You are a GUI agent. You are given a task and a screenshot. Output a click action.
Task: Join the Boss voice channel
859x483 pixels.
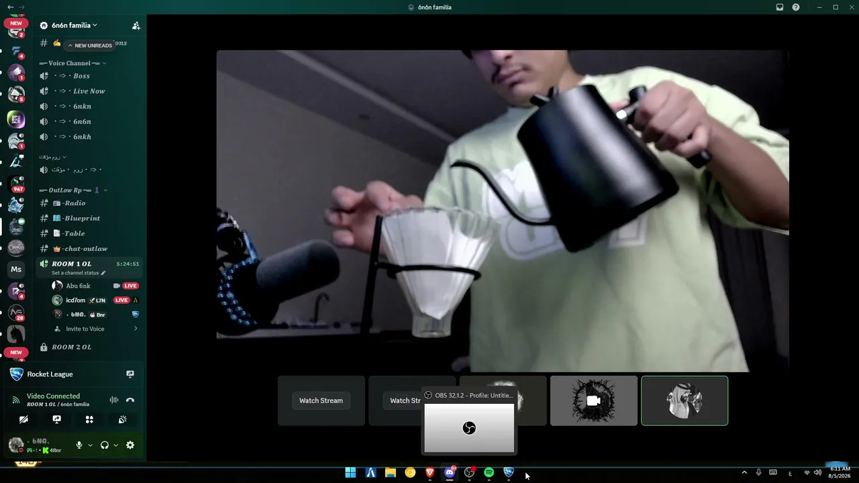91,76
